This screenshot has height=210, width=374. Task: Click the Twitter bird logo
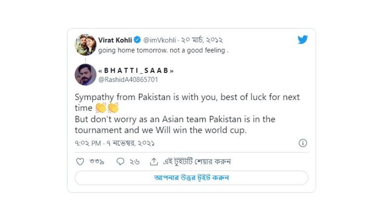(x=302, y=39)
